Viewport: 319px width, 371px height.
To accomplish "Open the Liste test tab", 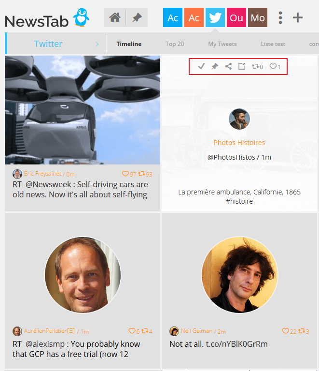I will 273,44.
